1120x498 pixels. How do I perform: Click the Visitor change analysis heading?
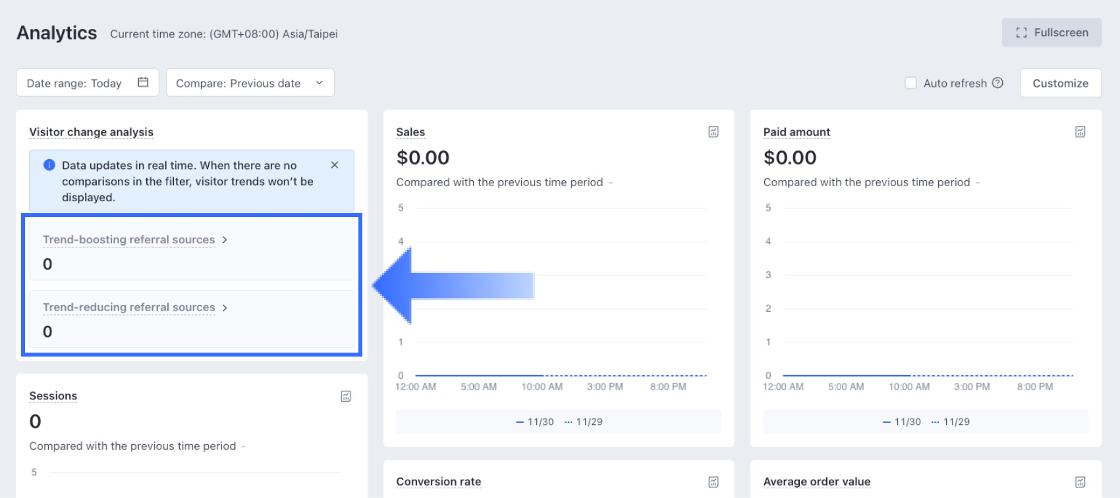click(x=91, y=132)
